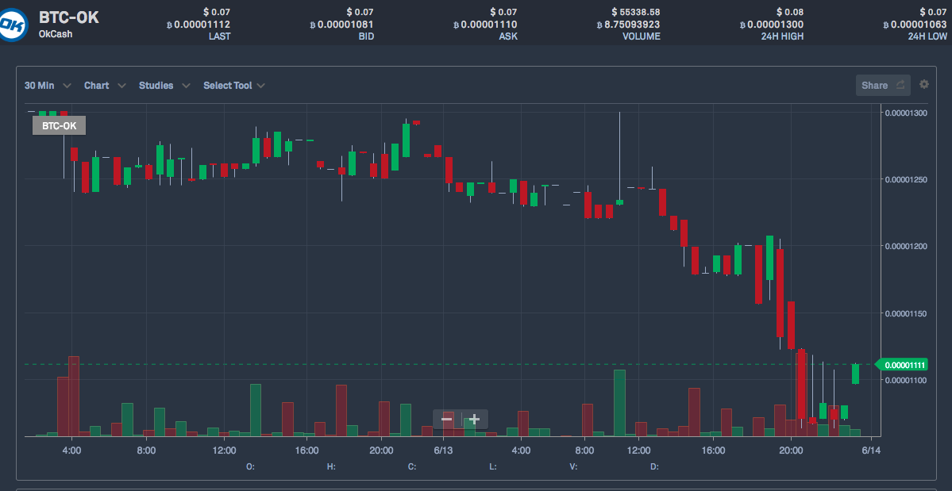Click the H: high value readout
Screen dimensions: 952x491
tap(332, 466)
